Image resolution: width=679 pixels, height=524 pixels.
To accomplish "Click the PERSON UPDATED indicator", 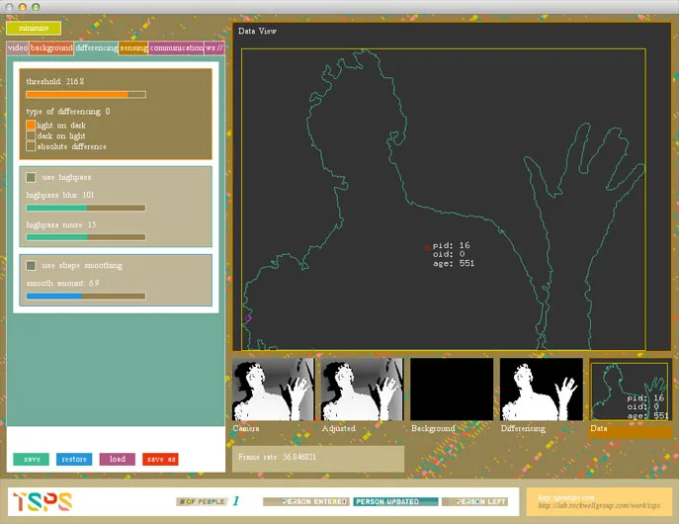I will point(395,501).
